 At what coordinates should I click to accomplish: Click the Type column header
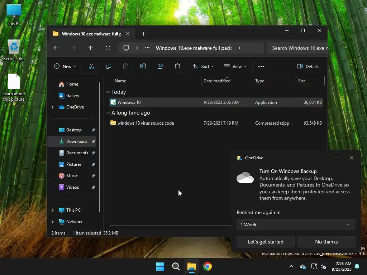(x=259, y=81)
